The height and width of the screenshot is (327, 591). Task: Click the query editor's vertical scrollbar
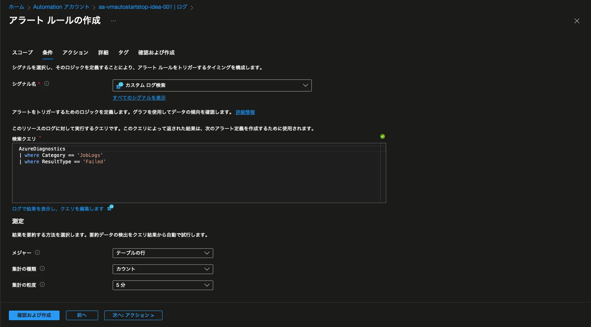coord(383,173)
